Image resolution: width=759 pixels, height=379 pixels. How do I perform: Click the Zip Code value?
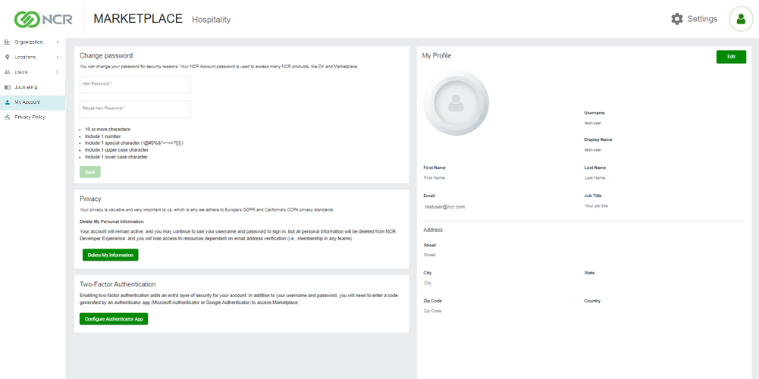click(432, 311)
